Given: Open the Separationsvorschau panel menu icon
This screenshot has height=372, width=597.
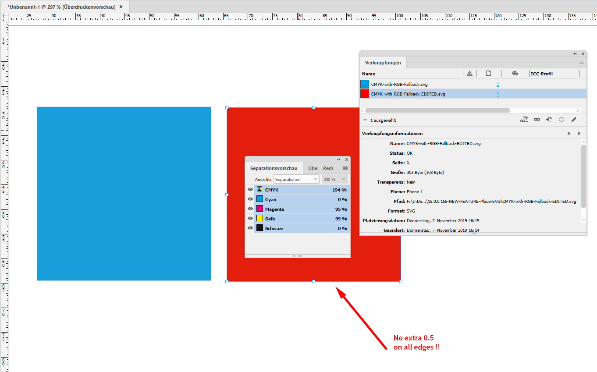Looking at the screenshot, I should tap(345, 168).
